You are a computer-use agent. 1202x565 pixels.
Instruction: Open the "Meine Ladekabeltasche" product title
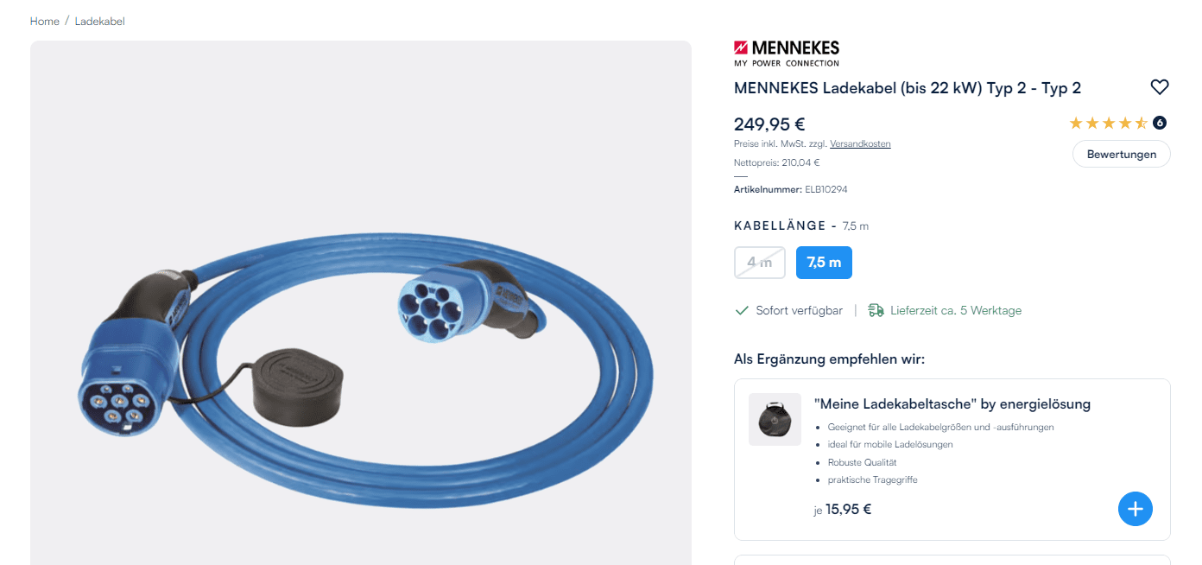(x=952, y=403)
